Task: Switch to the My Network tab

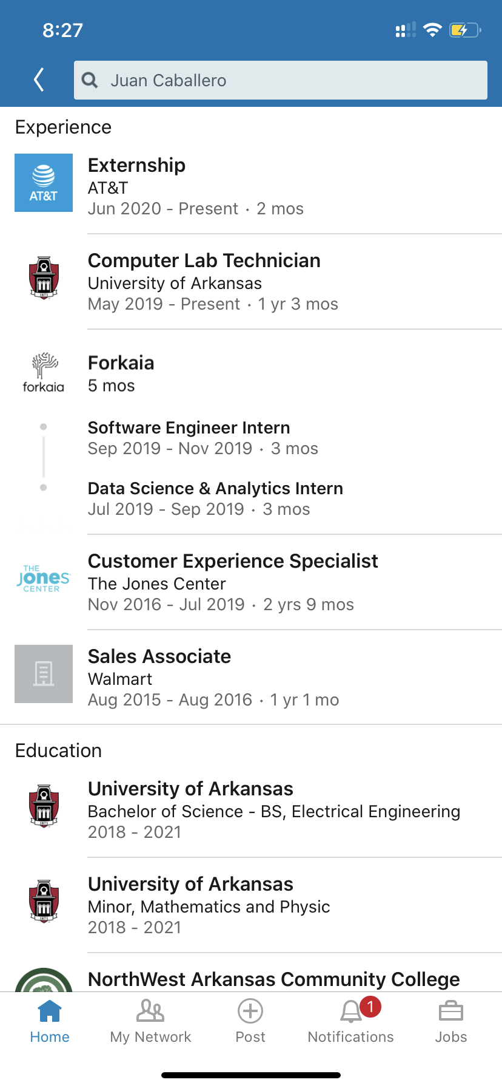Action: 150,1021
